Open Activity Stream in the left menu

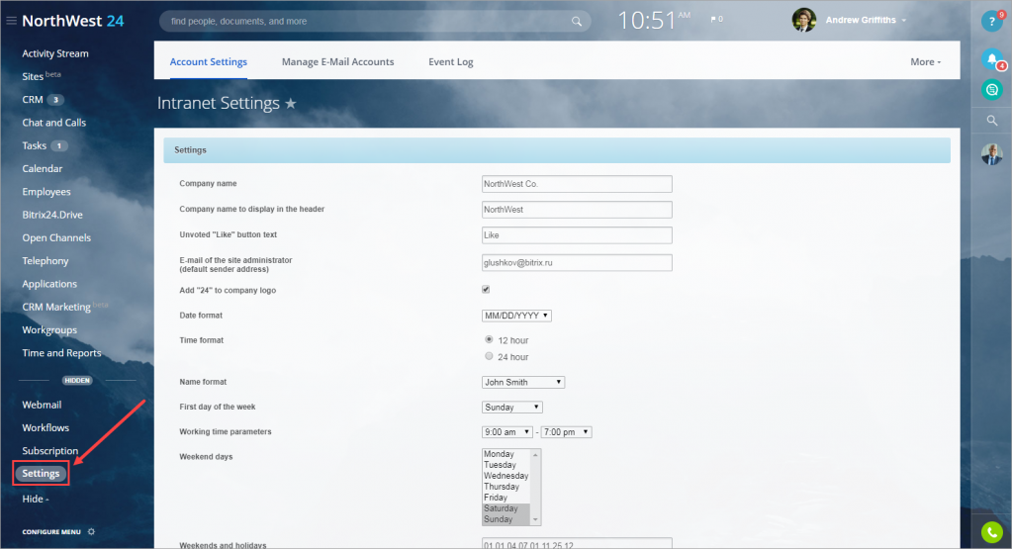55,53
